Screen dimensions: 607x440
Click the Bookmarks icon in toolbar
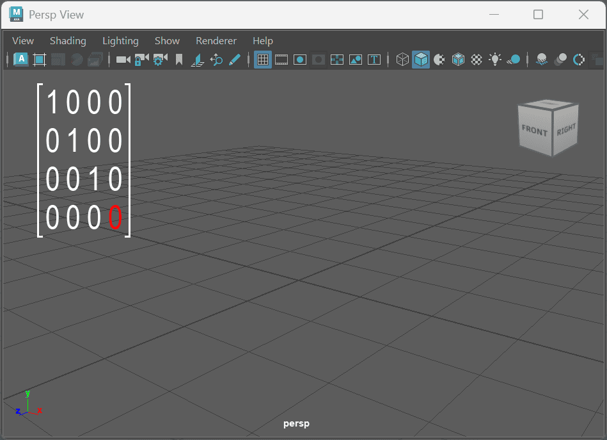coord(179,60)
